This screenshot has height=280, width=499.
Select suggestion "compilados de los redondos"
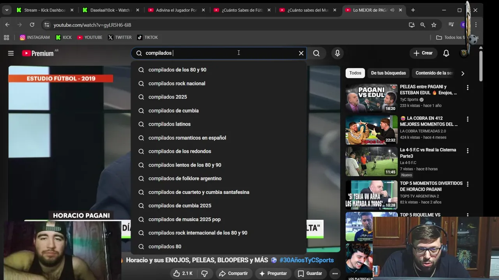click(x=219, y=151)
